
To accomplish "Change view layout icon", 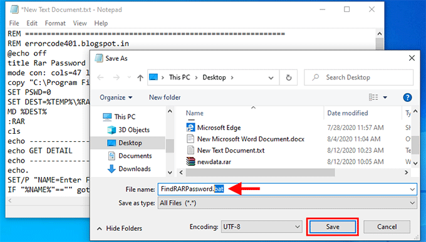I will (x=373, y=97).
